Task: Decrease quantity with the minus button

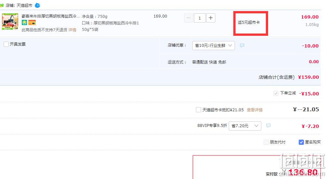Action: 188,18
